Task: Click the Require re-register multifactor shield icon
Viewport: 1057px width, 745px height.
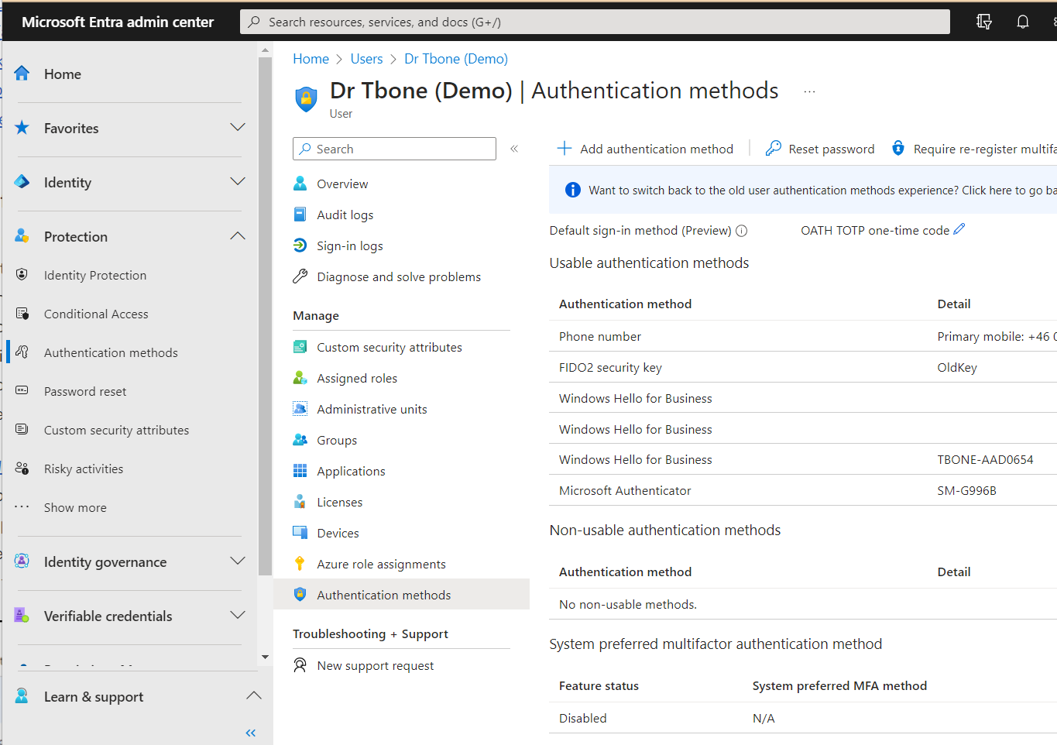Action: [x=898, y=148]
